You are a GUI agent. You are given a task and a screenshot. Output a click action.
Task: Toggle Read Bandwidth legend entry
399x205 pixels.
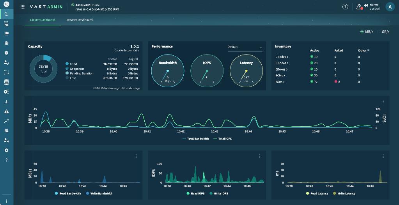(68, 193)
